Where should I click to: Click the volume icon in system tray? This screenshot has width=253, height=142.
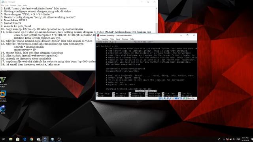point(234,139)
